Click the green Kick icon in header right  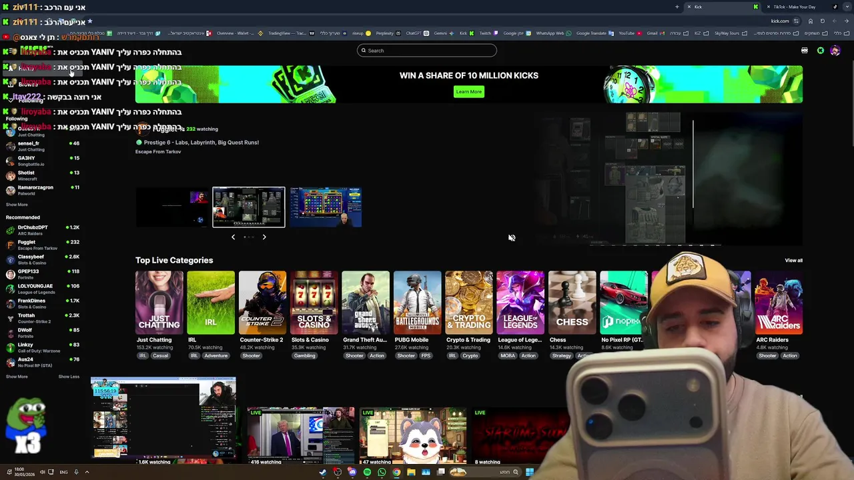821,51
